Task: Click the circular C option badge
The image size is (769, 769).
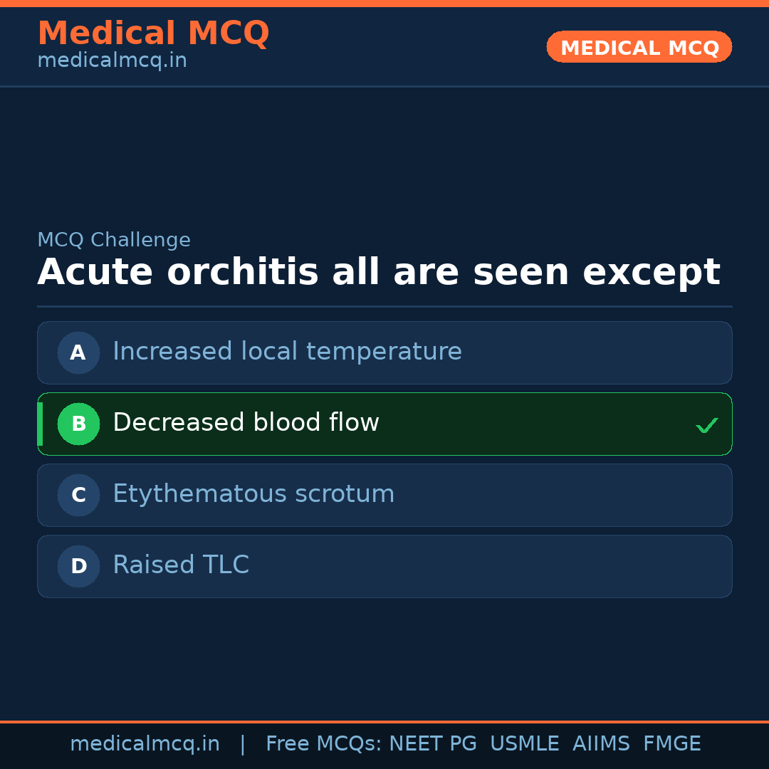Action: [78, 495]
